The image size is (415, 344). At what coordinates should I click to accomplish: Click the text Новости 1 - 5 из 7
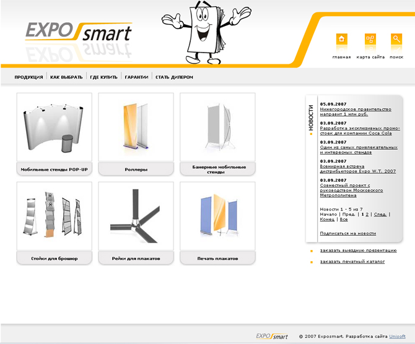pyautogui.click(x=341, y=209)
